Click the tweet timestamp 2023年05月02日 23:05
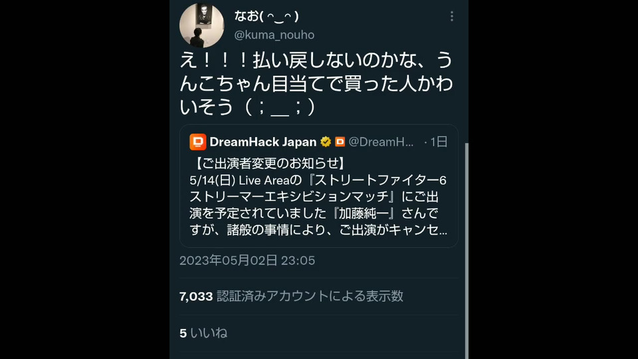This screenshot has width=638, height=359. coord(247,261)
